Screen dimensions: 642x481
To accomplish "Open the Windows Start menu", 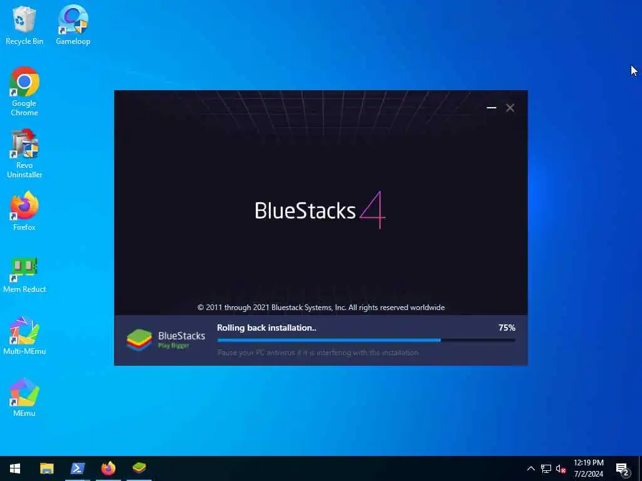I will click(x=15, y=468).
